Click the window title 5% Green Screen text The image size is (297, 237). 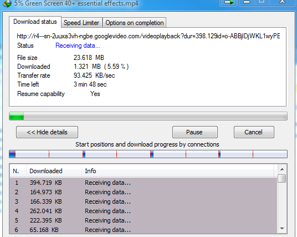coord(76,3)
